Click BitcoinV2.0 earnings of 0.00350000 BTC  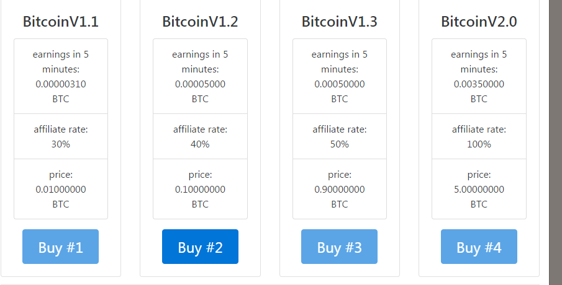[x=479, y=77]
